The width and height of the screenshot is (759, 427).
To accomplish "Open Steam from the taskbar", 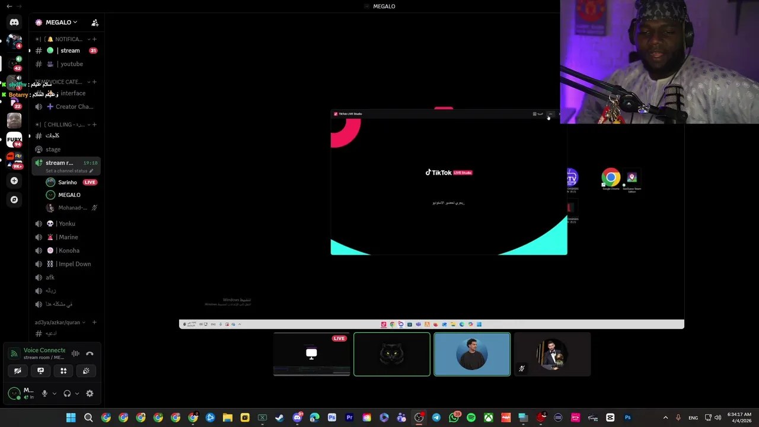I will click(x=279, y=418).
